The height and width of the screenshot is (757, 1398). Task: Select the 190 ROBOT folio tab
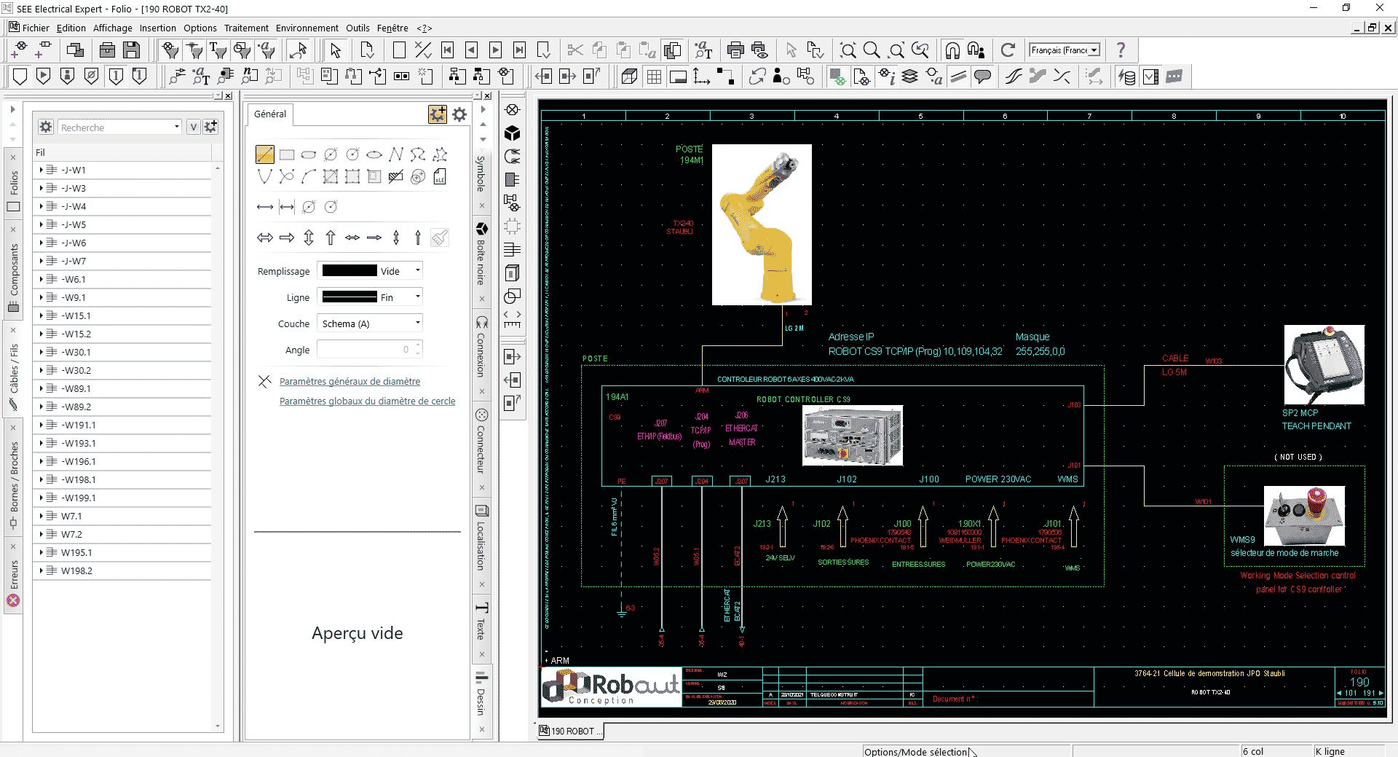[x=572, y=731]
